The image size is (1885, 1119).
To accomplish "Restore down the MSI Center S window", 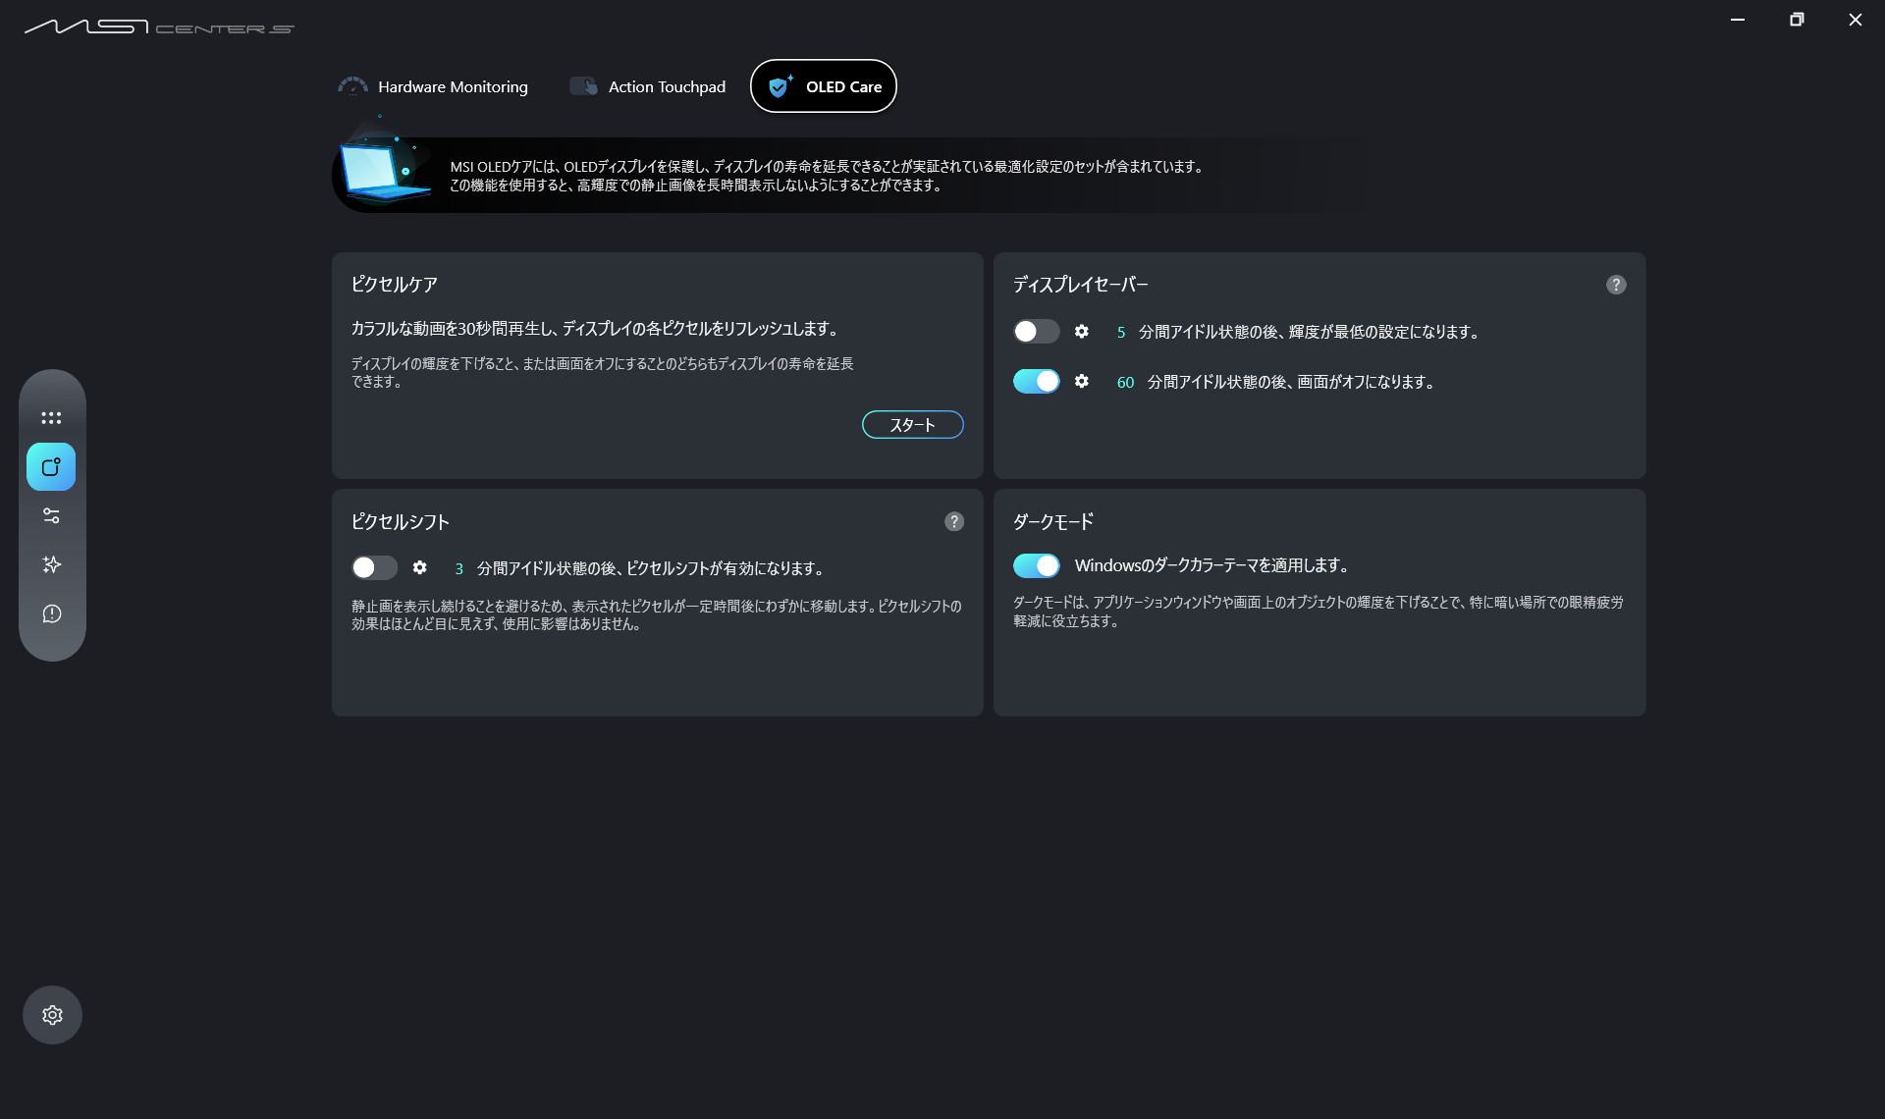I will 1797,20.
